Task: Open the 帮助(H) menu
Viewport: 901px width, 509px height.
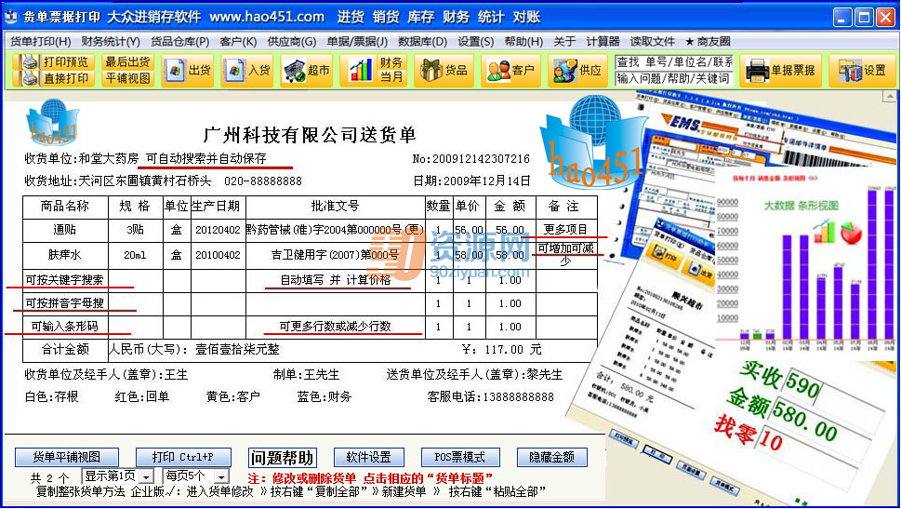Action: pyautogui.click(x=523, y=42)
